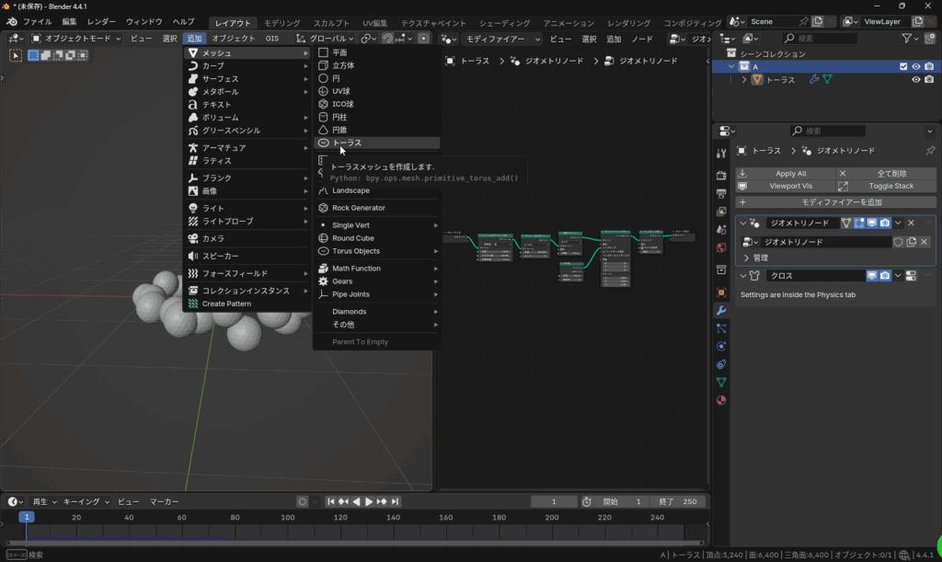Open the View Layer properties tab
The height and width of the screenshot is (562, 942).
tap(721, 212)
